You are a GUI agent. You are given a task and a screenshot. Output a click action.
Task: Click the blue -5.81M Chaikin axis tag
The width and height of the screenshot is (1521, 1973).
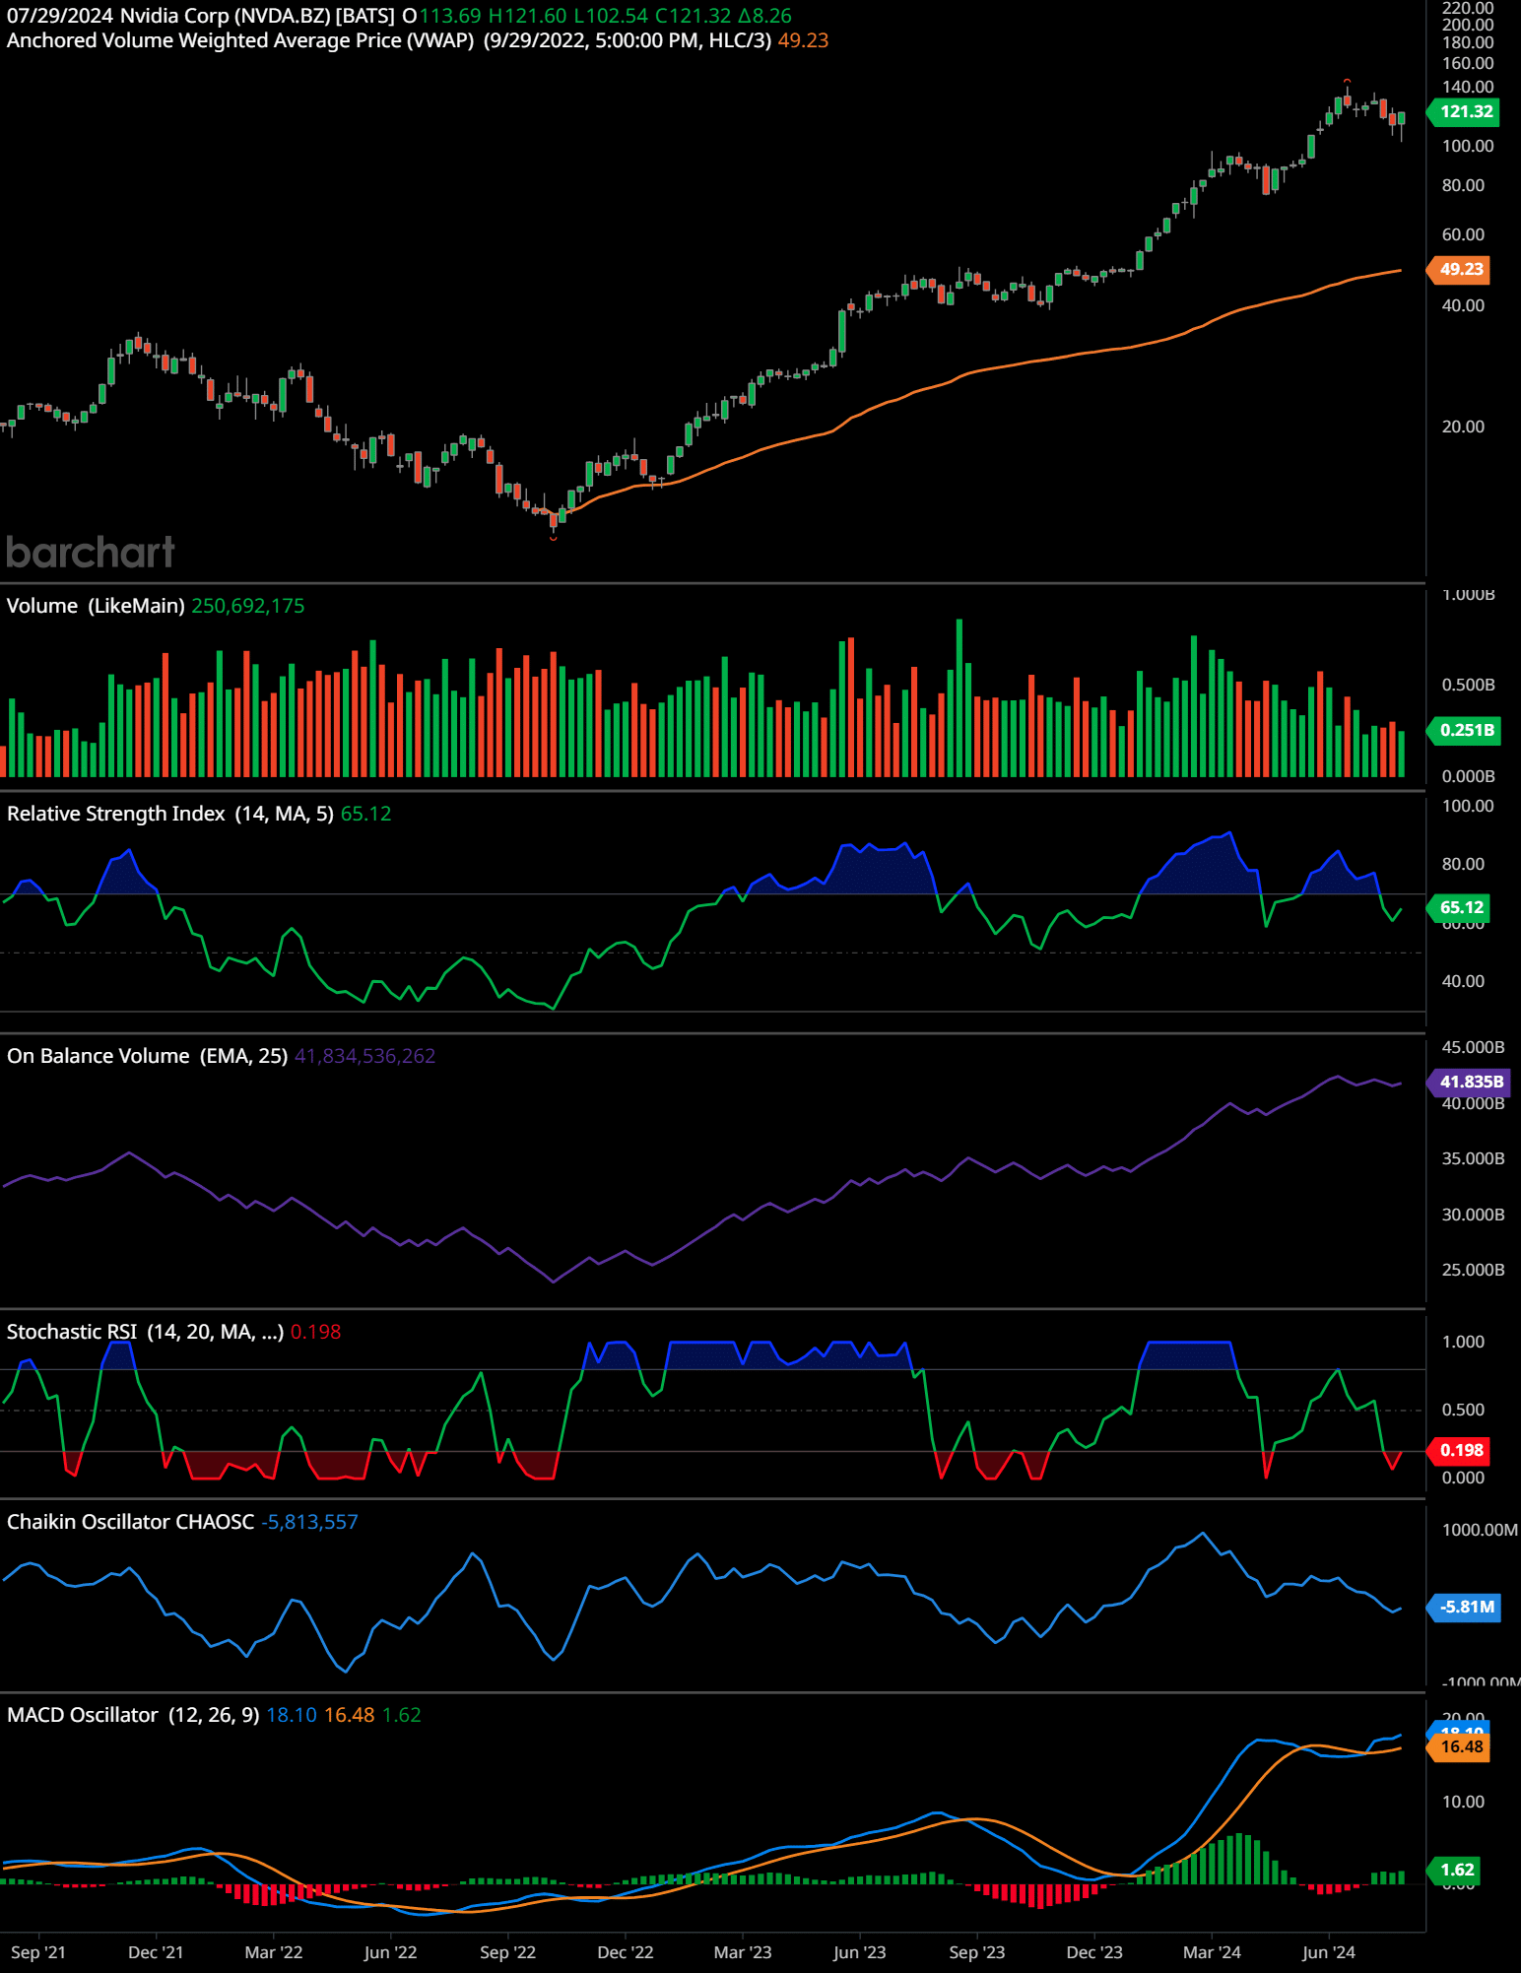(1464, 1607)
